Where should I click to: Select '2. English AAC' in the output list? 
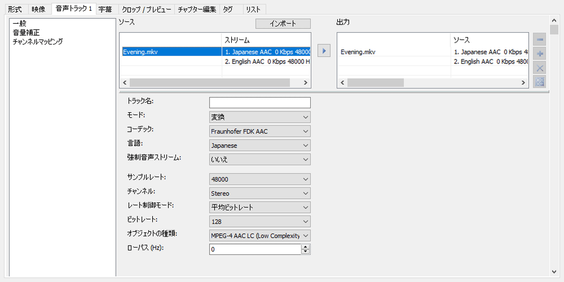[489, 61]
